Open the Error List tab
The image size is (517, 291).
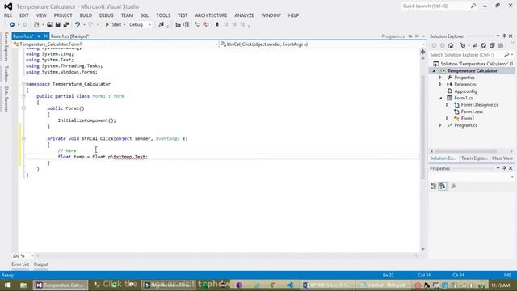pos(20,264)
